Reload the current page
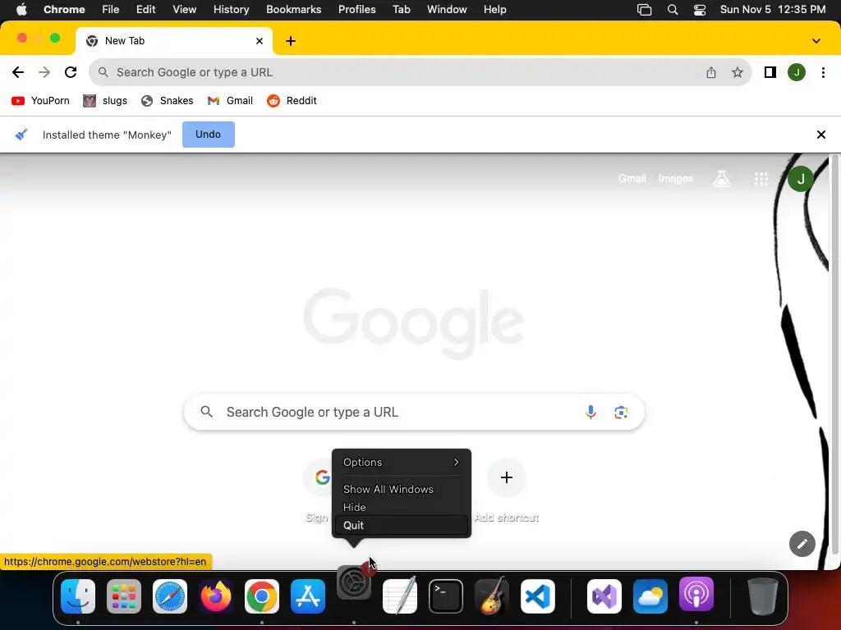 71,72
